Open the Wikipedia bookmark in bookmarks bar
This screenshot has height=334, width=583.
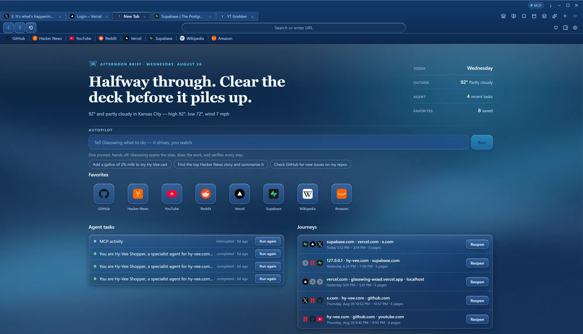[192, 38]
